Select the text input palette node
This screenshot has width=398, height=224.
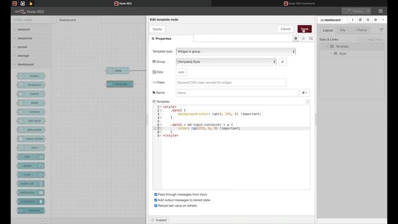pos(31,121)
